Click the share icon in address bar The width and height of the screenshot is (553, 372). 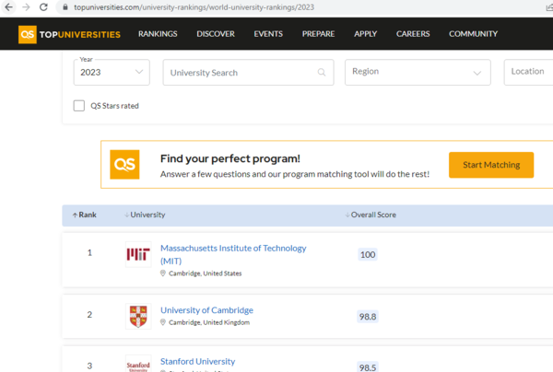[549, 7]
